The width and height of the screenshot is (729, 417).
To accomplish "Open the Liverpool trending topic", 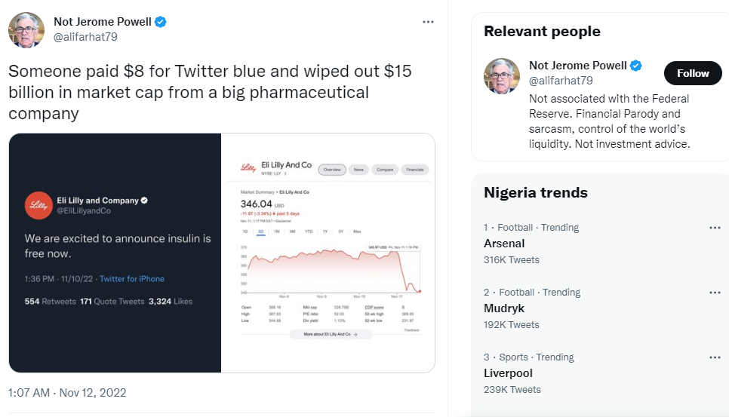I will click(x=508, y=373).
